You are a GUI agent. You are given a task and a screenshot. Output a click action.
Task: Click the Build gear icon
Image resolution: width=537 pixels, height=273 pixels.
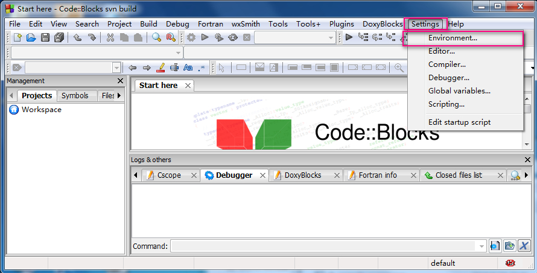191,37
